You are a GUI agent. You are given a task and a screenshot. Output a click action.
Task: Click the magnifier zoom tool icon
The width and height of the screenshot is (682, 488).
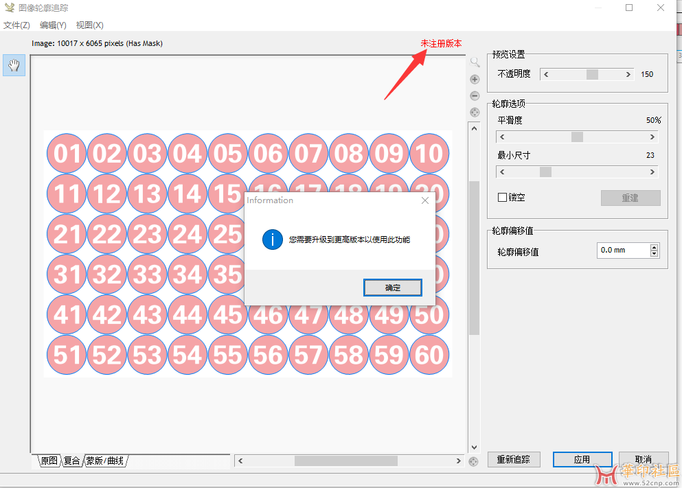coord(475,62)
